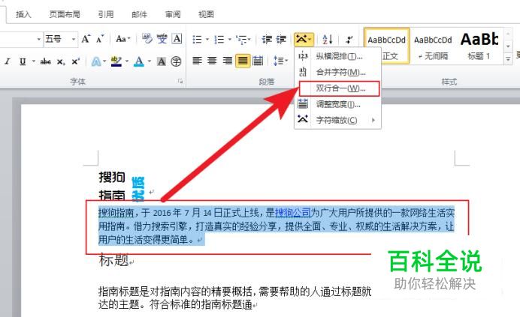This screenshot has height=317, width=520.
Task: Toggle underline formatting
Action: pyautogui.click(x=23, y=61)
